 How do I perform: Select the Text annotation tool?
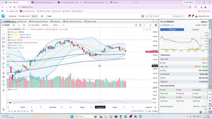pyautogui.click(x=4, y=54)
